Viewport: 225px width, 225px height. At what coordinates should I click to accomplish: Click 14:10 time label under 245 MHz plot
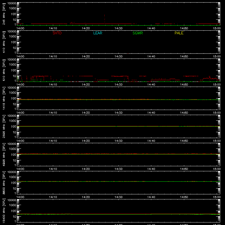53,28
